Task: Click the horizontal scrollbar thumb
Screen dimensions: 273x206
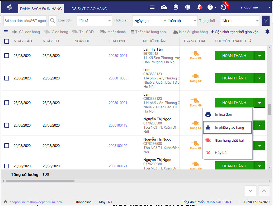Action: (x=40, y=181)
